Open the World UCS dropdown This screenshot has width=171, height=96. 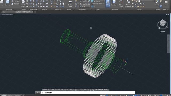point(85,6)
